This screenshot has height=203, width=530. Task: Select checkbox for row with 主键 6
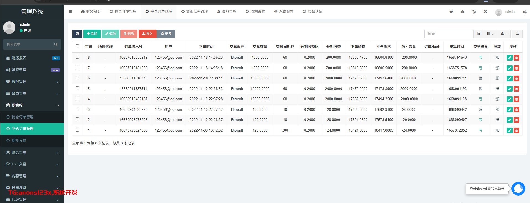pos(77,78)
